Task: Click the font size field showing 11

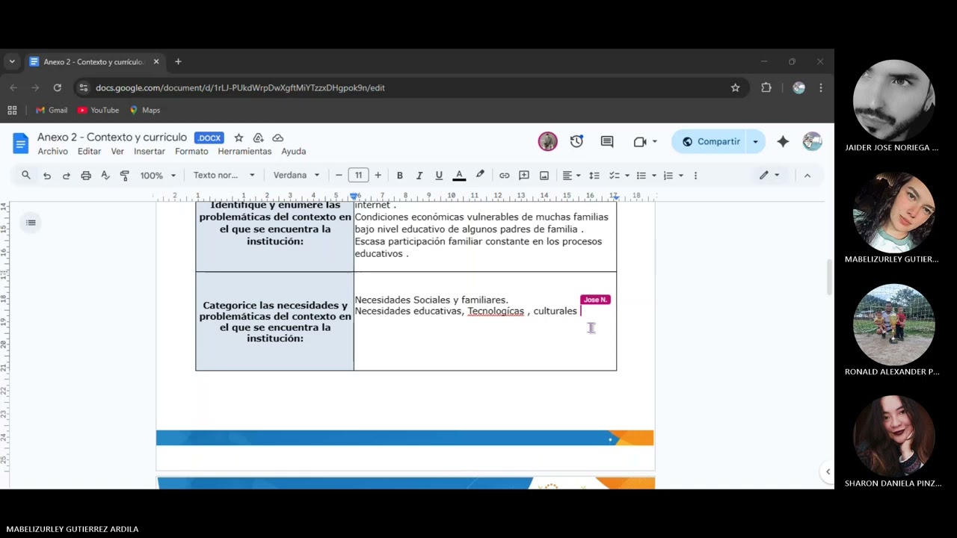Action: pyautogui.click(x=358, y=176)
